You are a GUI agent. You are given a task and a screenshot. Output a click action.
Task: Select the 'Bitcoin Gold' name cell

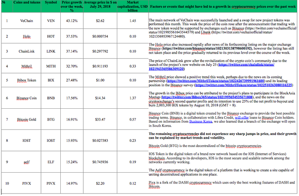coord(27,119)
